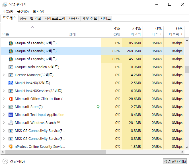Click the 간단히(D) fewer details link
This screenshot has width=189, height=168.
pos(17,161)
